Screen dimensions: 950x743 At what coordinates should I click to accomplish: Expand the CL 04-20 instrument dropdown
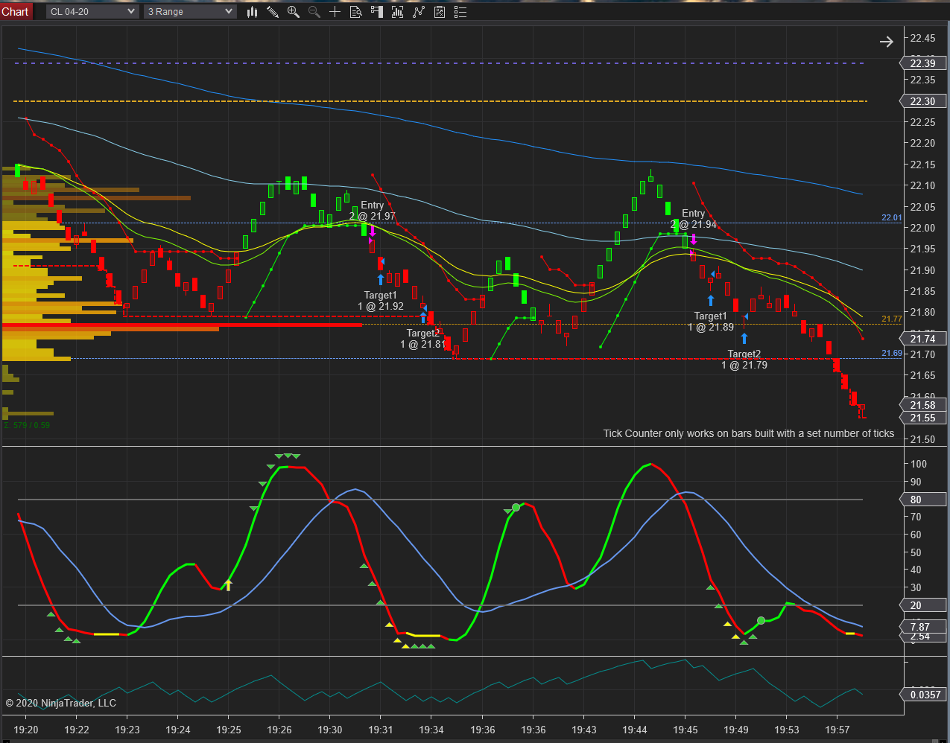pos(92,12)
